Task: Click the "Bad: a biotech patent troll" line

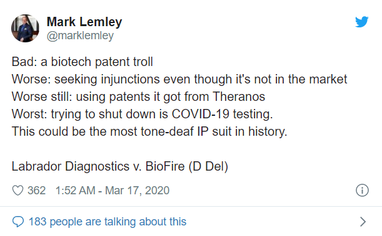Action: click(83, 62)
